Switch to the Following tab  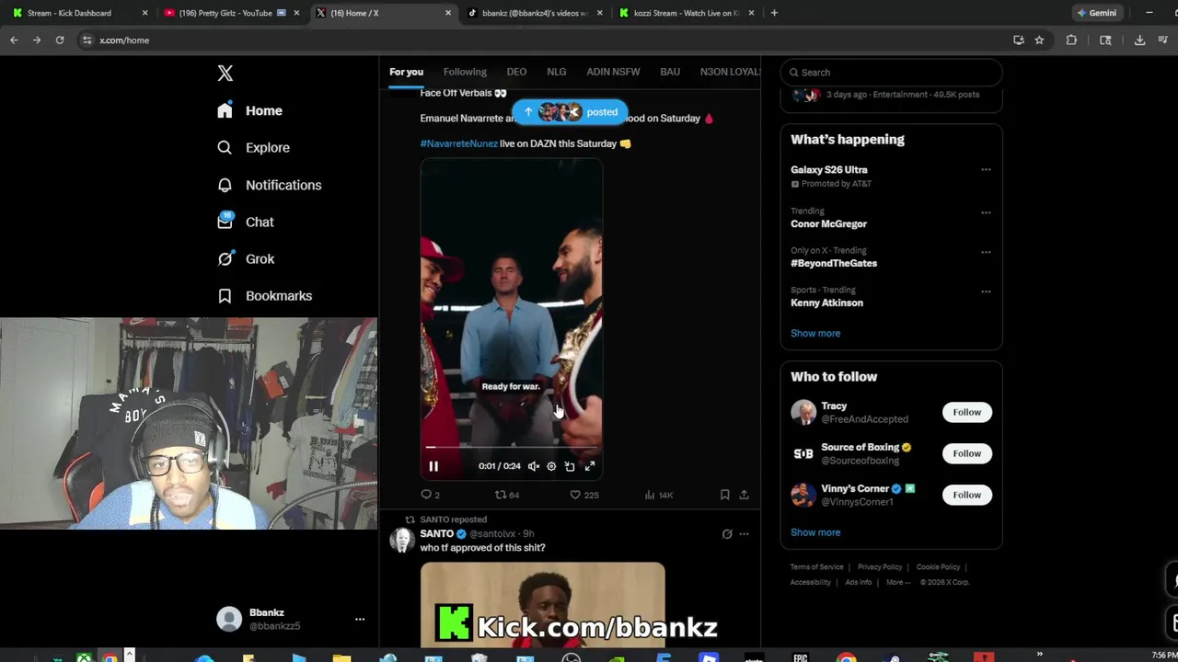465,72
